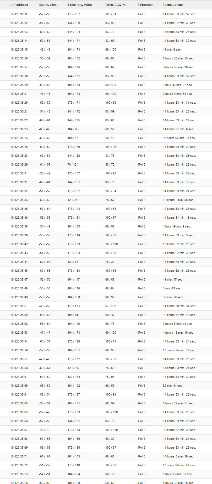Click the Signal, dBm column header

[x=48, y=5]
